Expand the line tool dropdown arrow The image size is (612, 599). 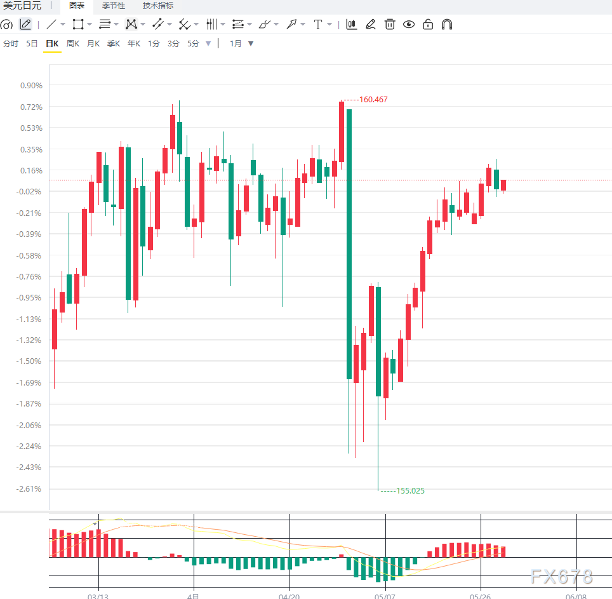pyautogui.click(x=63, y=25)
